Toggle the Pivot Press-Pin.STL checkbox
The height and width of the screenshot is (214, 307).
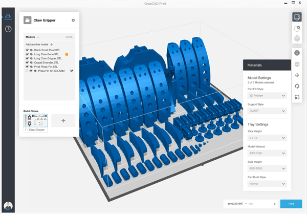27,67
